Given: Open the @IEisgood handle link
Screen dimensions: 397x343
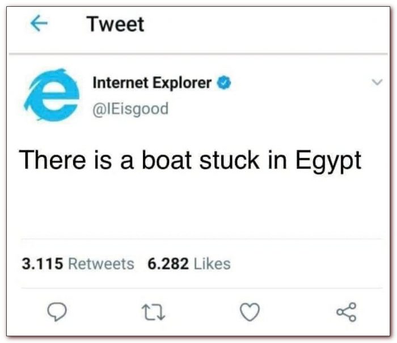Looking at the screenshot, I should click(x=130, y=108).
